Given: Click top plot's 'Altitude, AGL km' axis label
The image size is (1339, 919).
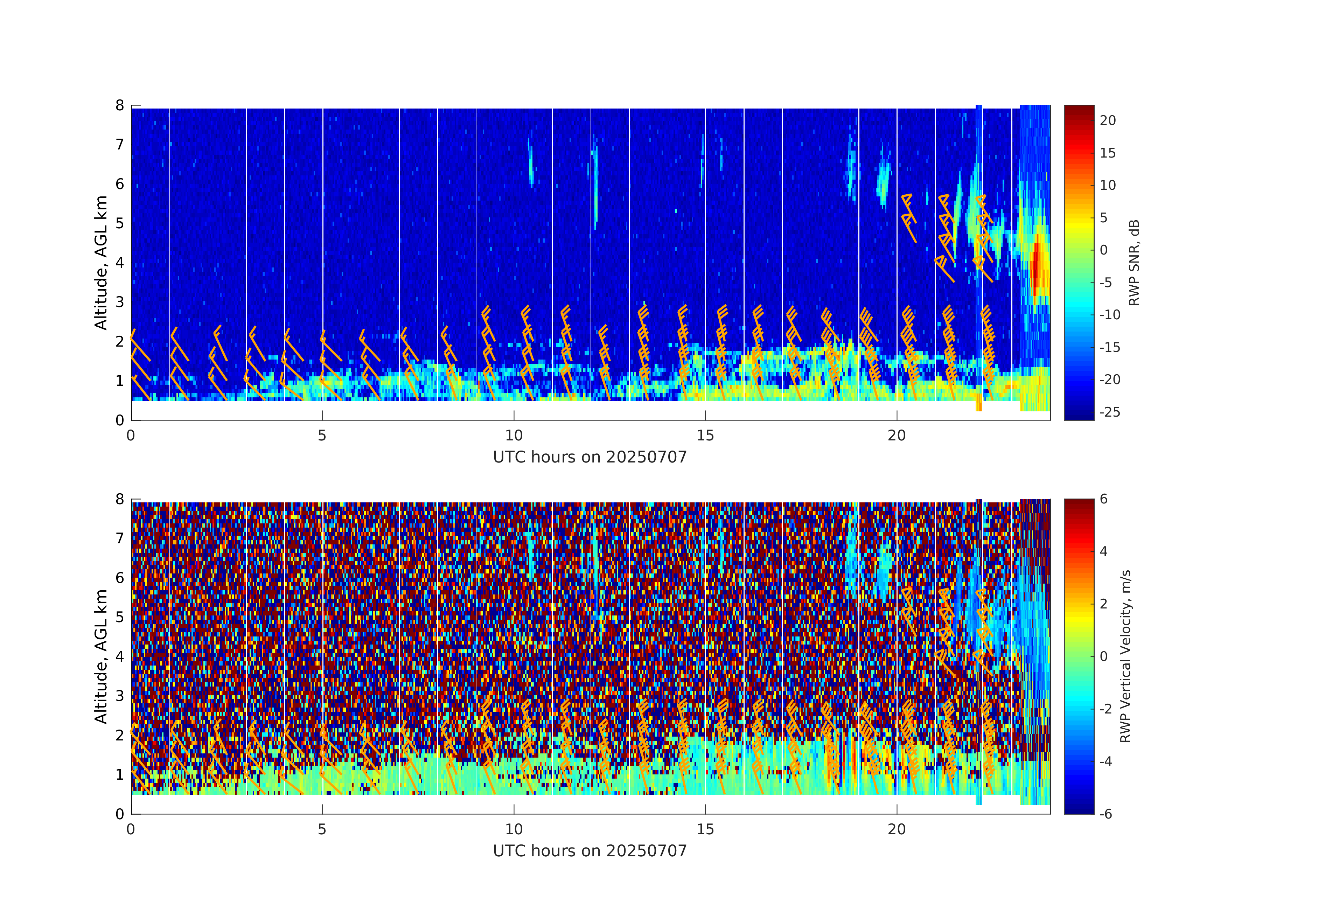Looking at the screenshot, I should pos(101,263).
